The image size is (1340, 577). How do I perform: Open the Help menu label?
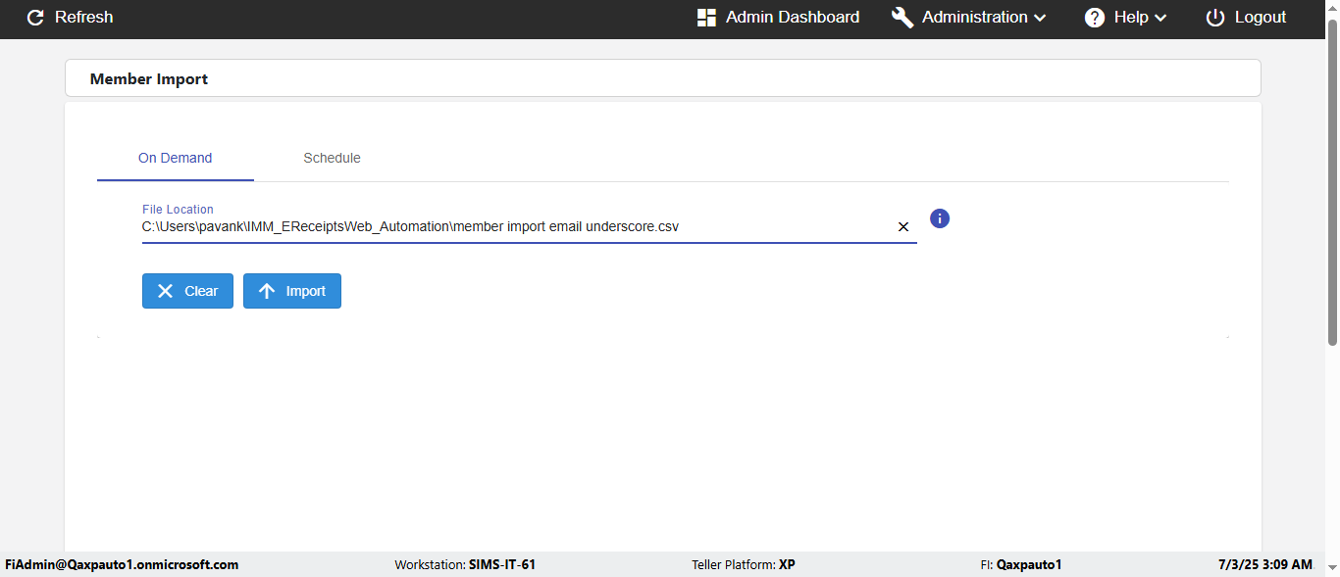(1131, 18)
